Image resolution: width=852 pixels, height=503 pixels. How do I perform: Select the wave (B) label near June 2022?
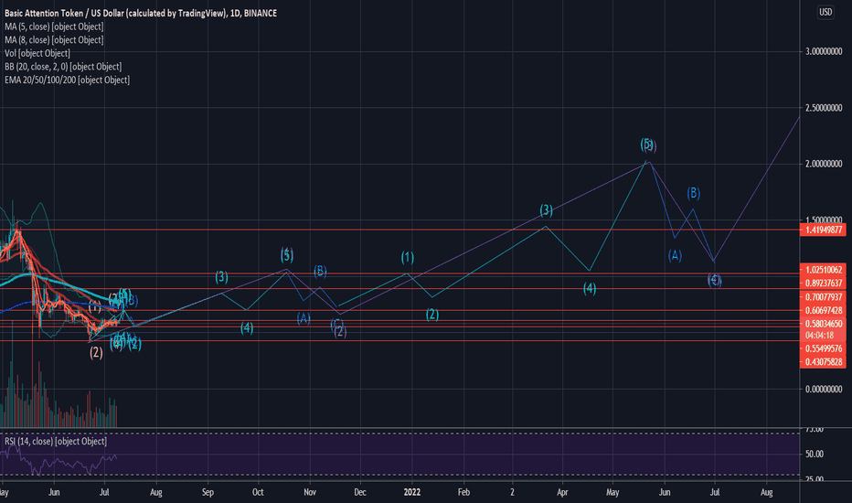pos(693,193)
